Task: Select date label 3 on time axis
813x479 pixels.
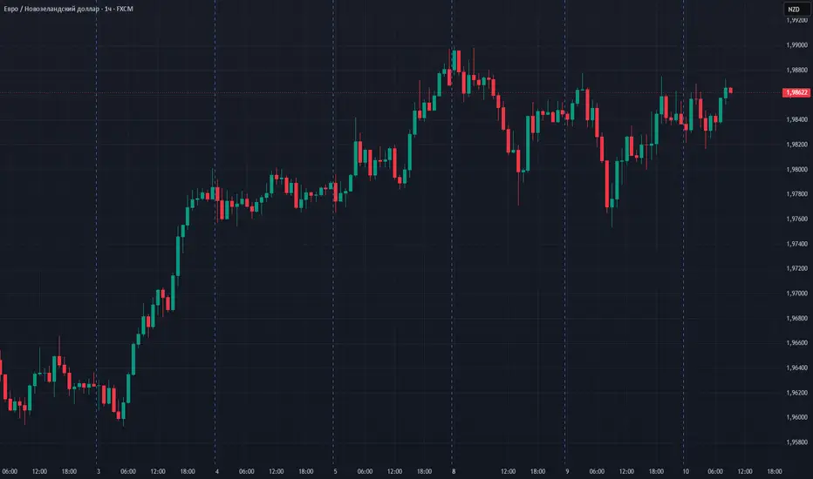Action: [99, 471]
